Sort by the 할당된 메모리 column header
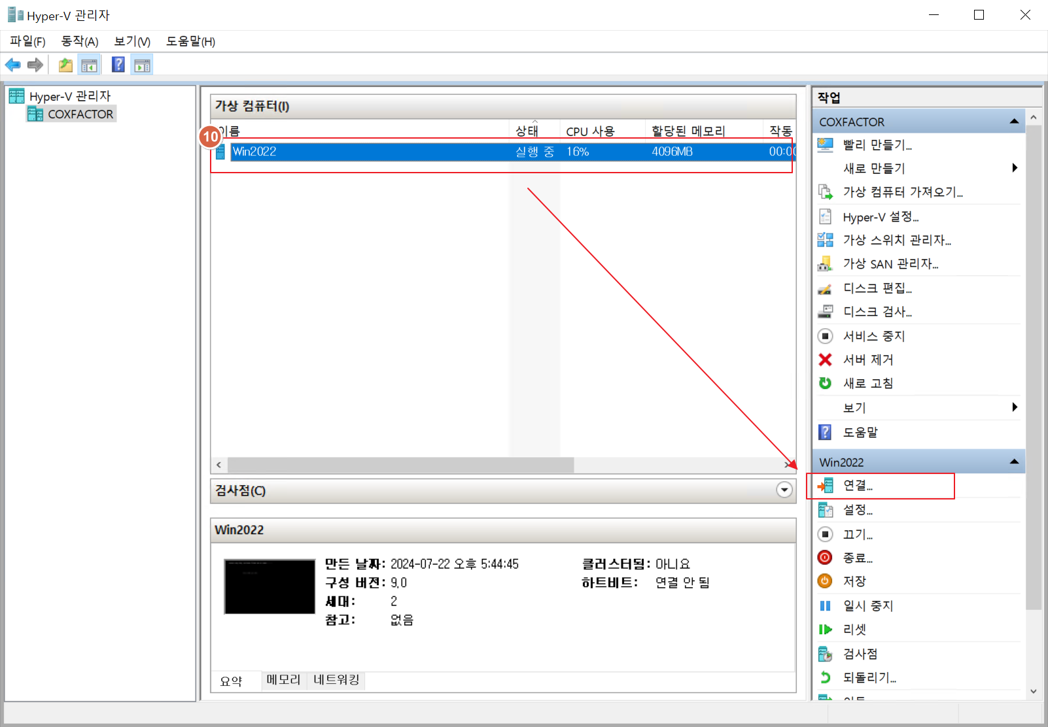The image size is (1048, 727). [x=704, y=131]
